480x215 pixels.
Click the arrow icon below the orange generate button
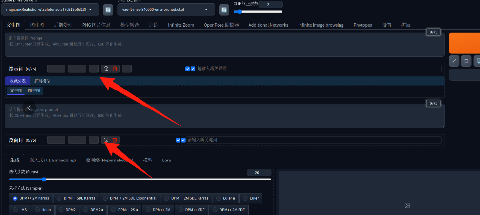tap(454, 61)
